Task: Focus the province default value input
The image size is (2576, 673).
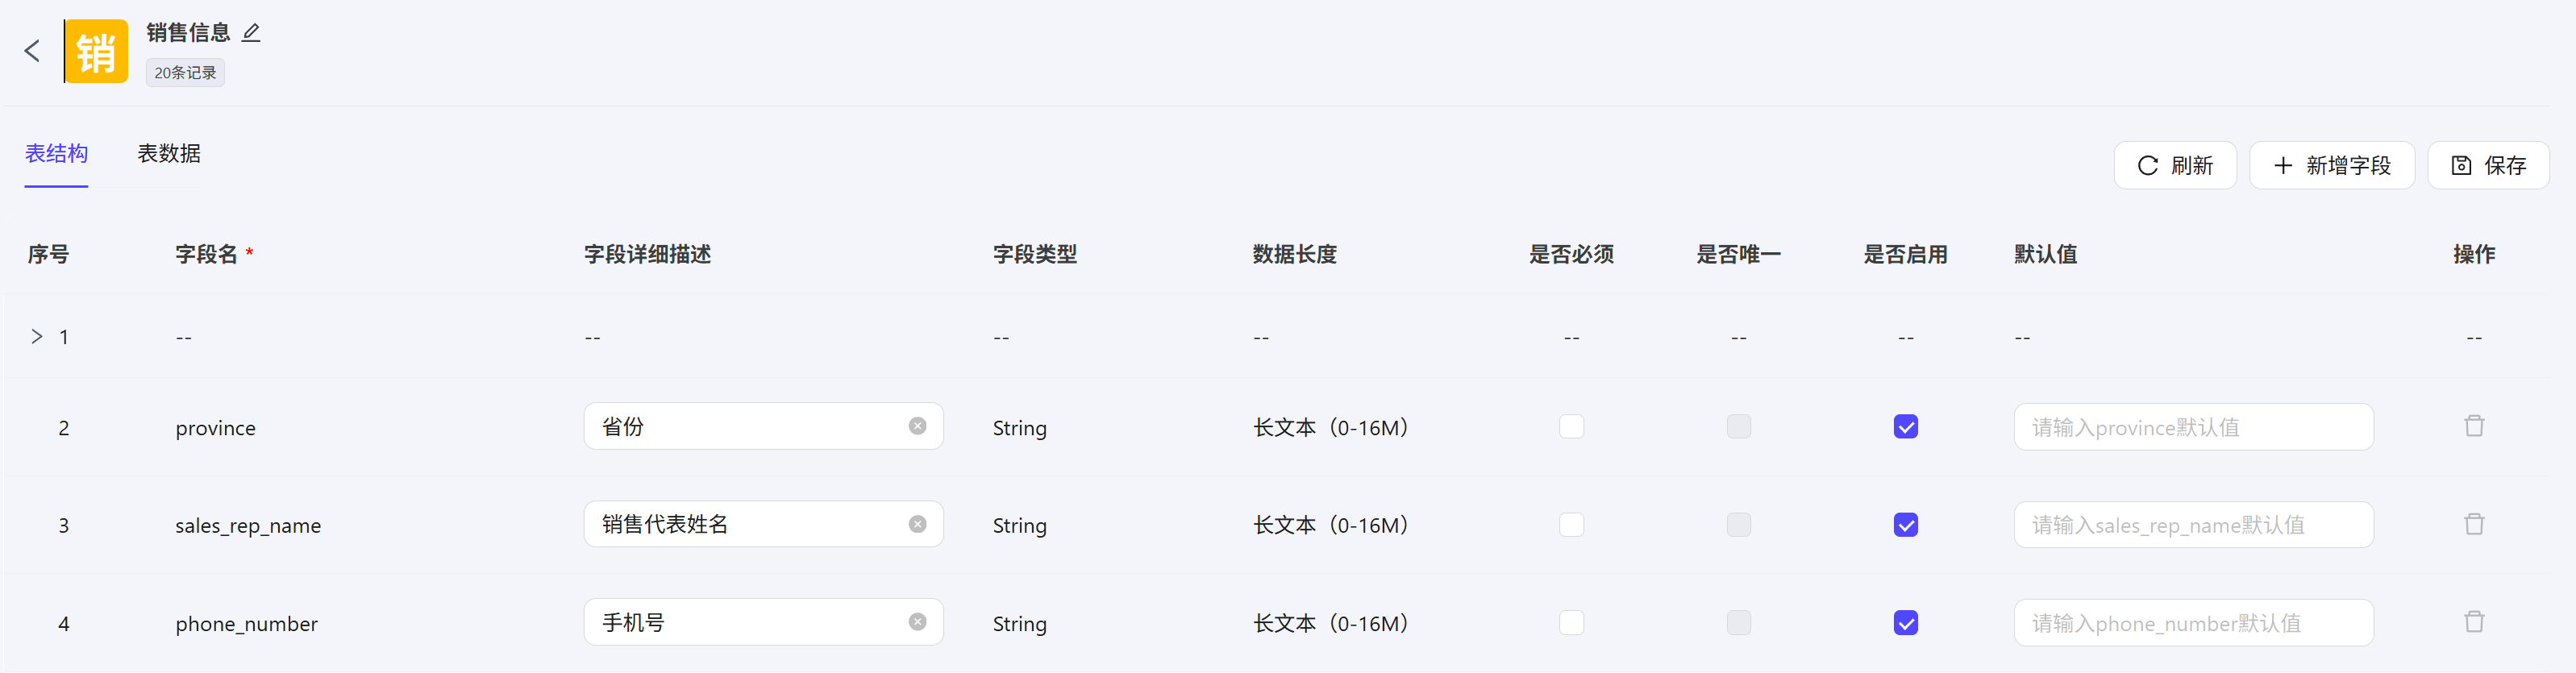Action: (x=2192, y=427)
